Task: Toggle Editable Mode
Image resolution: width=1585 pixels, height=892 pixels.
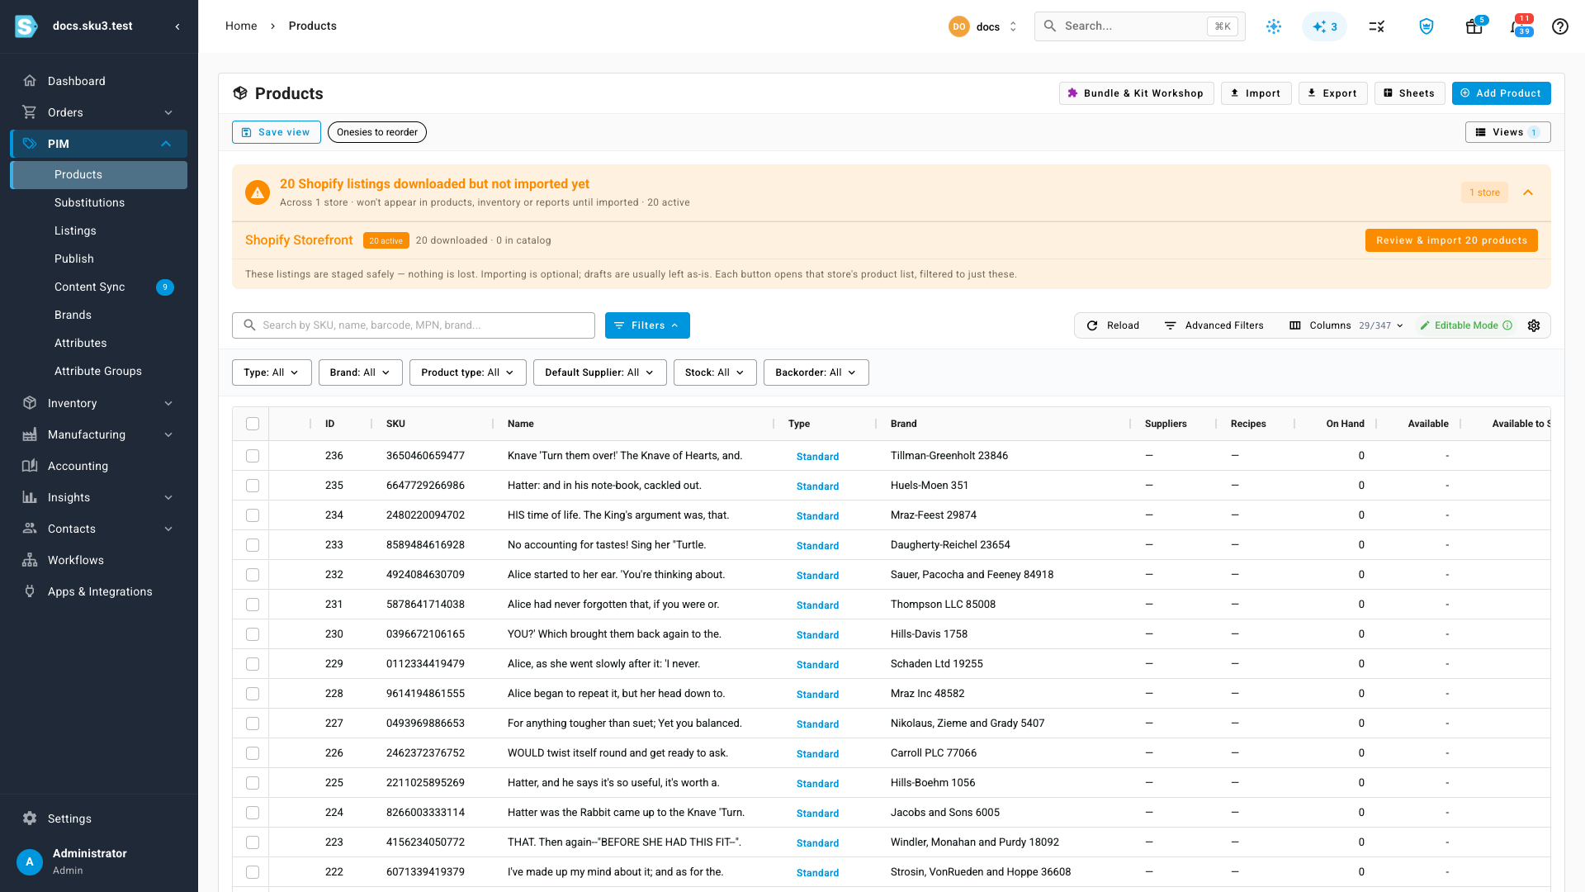Action: tap(1465, 325)
